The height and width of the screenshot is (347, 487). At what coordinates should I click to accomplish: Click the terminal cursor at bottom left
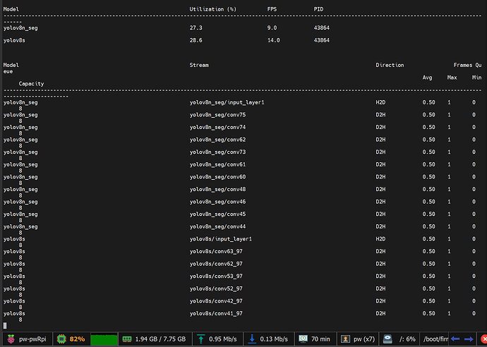[x=5, y=325]
